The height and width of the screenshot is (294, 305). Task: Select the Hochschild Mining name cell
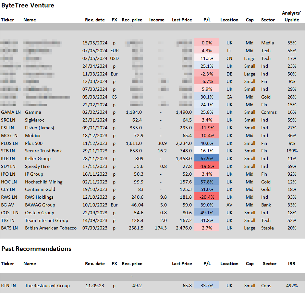[44, 182]
